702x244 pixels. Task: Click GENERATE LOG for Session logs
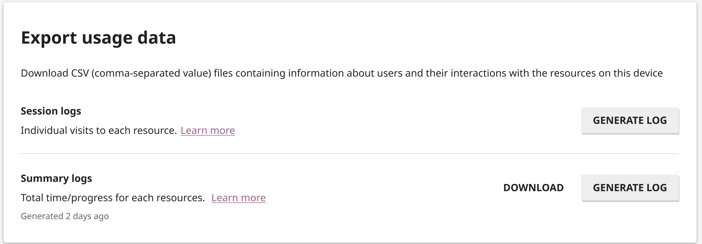[x=629, y=120]
